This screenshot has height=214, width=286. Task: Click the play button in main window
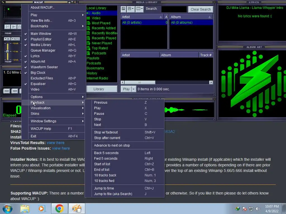point(14,27)
